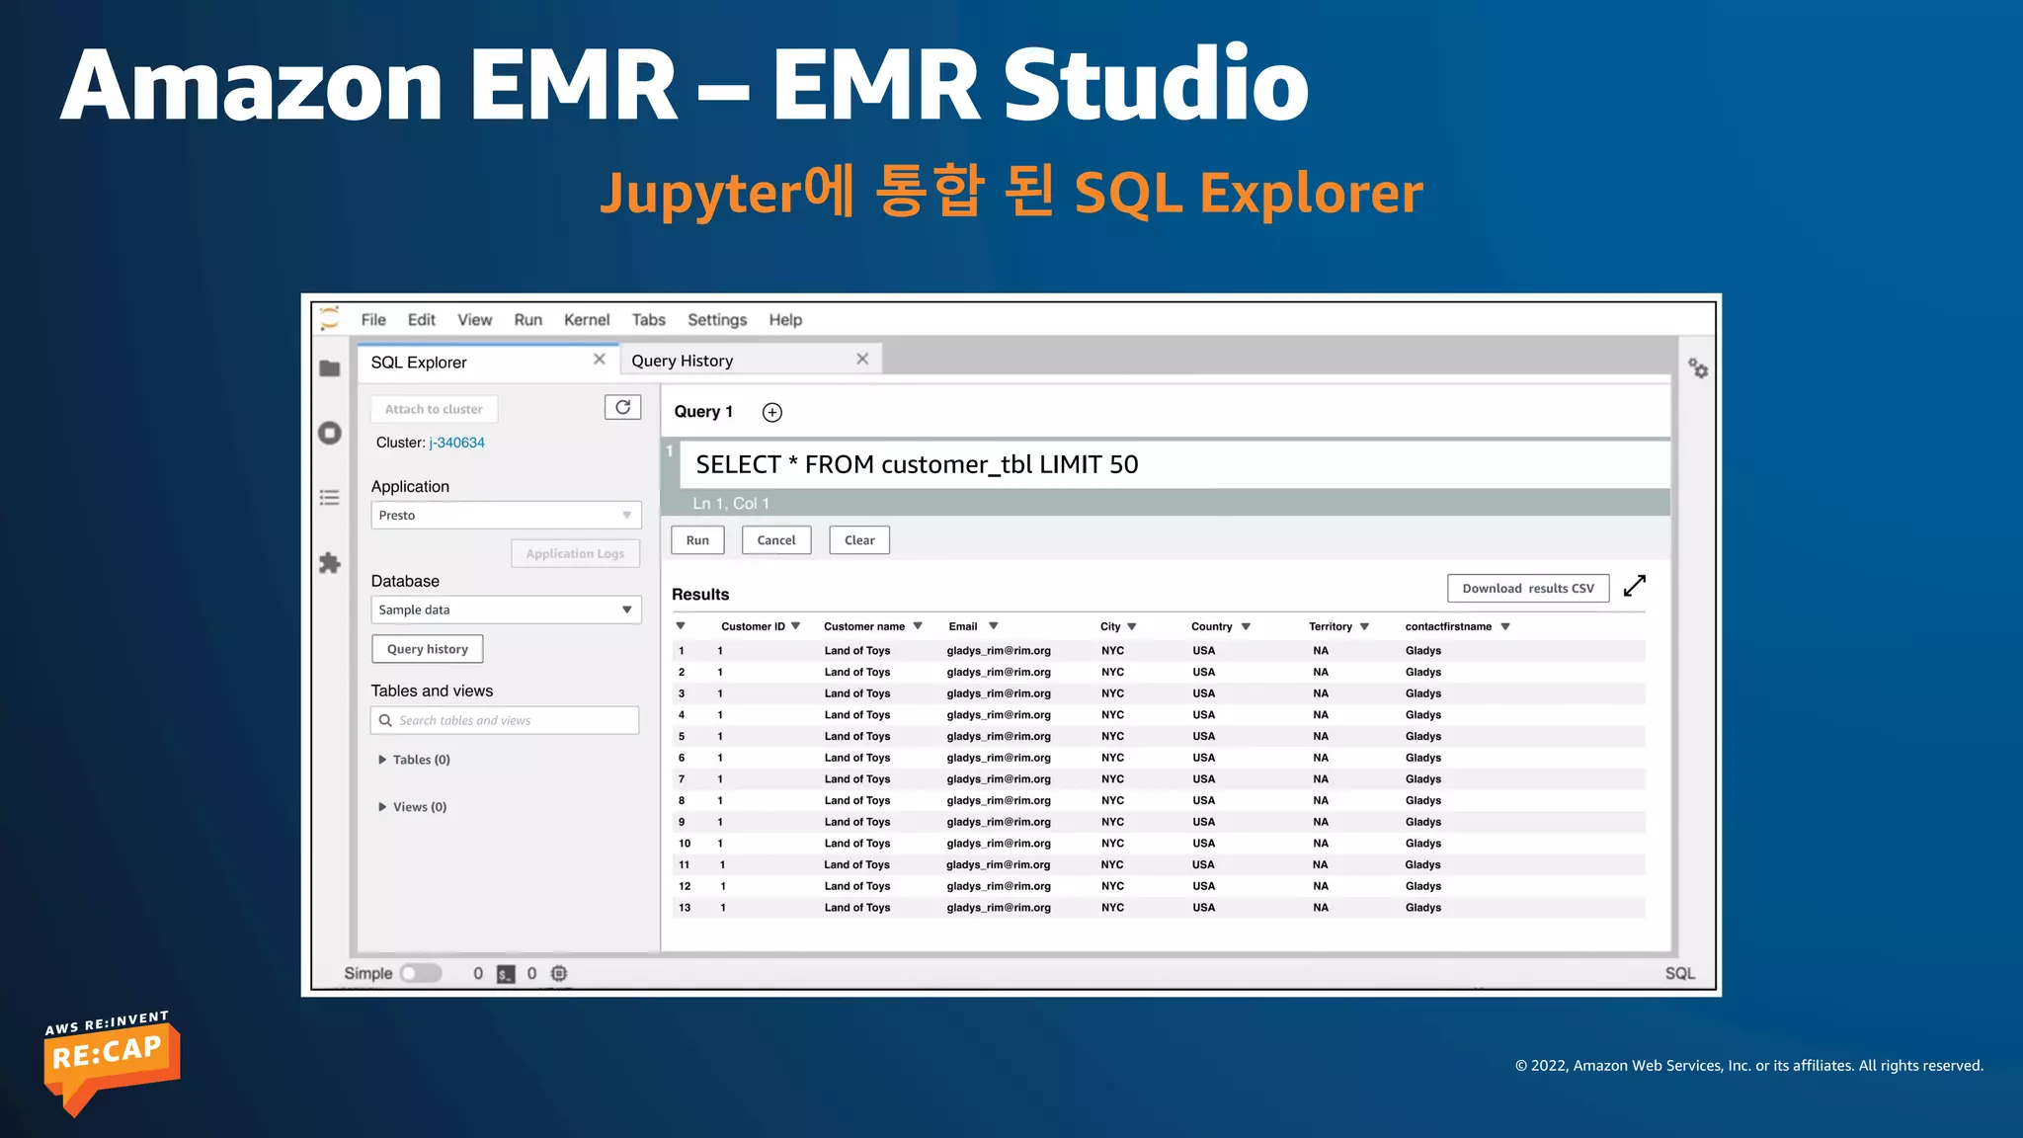Click the Jupyter logo icon
This screenshot has height=1138, width=2023.
[x=330, y=318]
